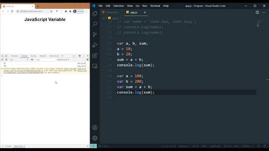Viewport: 269px width, 151px height.
Task: Open a new Chrome tab
Action: click(x=38, y=7)
